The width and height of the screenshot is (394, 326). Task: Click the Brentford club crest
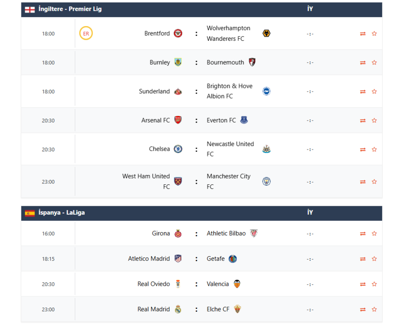tap(178, 33)
